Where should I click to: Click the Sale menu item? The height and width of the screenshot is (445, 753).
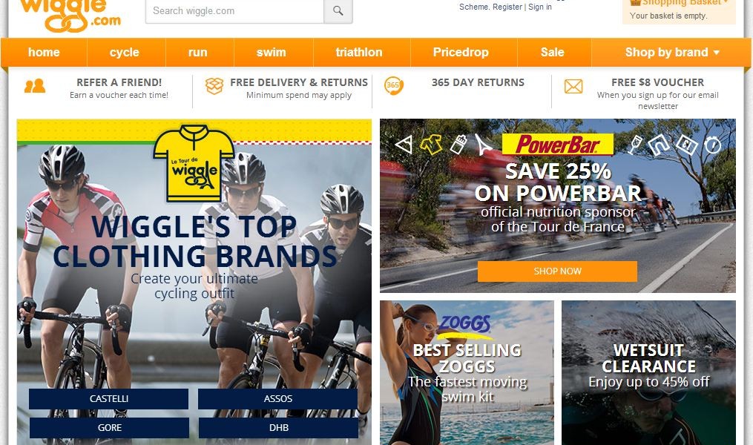(x=552, y=53)
